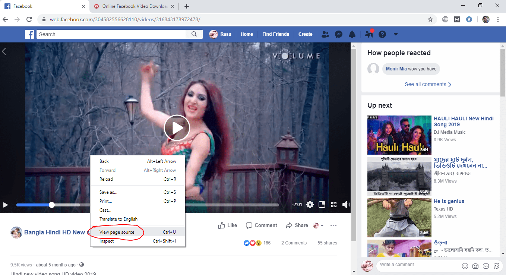Open the GIF icon in the comment box
Image resolution: width=506 pixels, height=275 pixels.
[486, 266]
